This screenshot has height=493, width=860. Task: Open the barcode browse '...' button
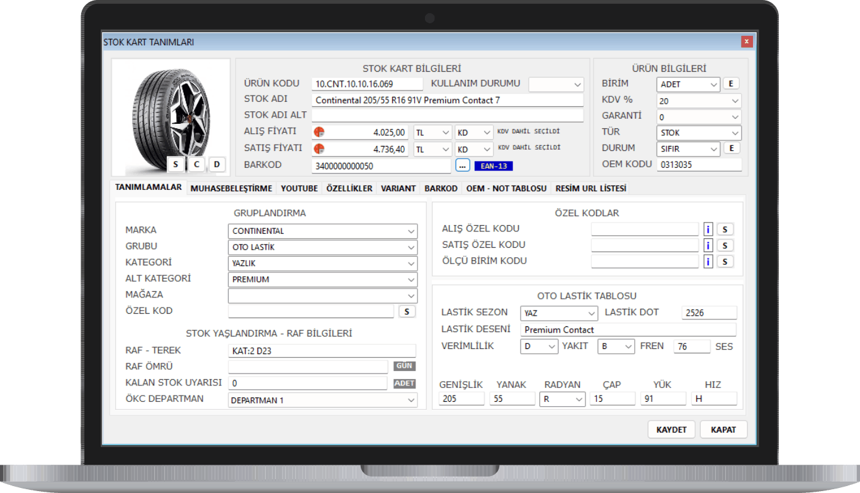[x=463, y=165]
